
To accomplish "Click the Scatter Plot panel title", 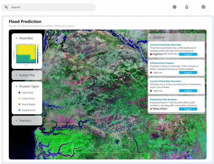I will coord(27,75).
